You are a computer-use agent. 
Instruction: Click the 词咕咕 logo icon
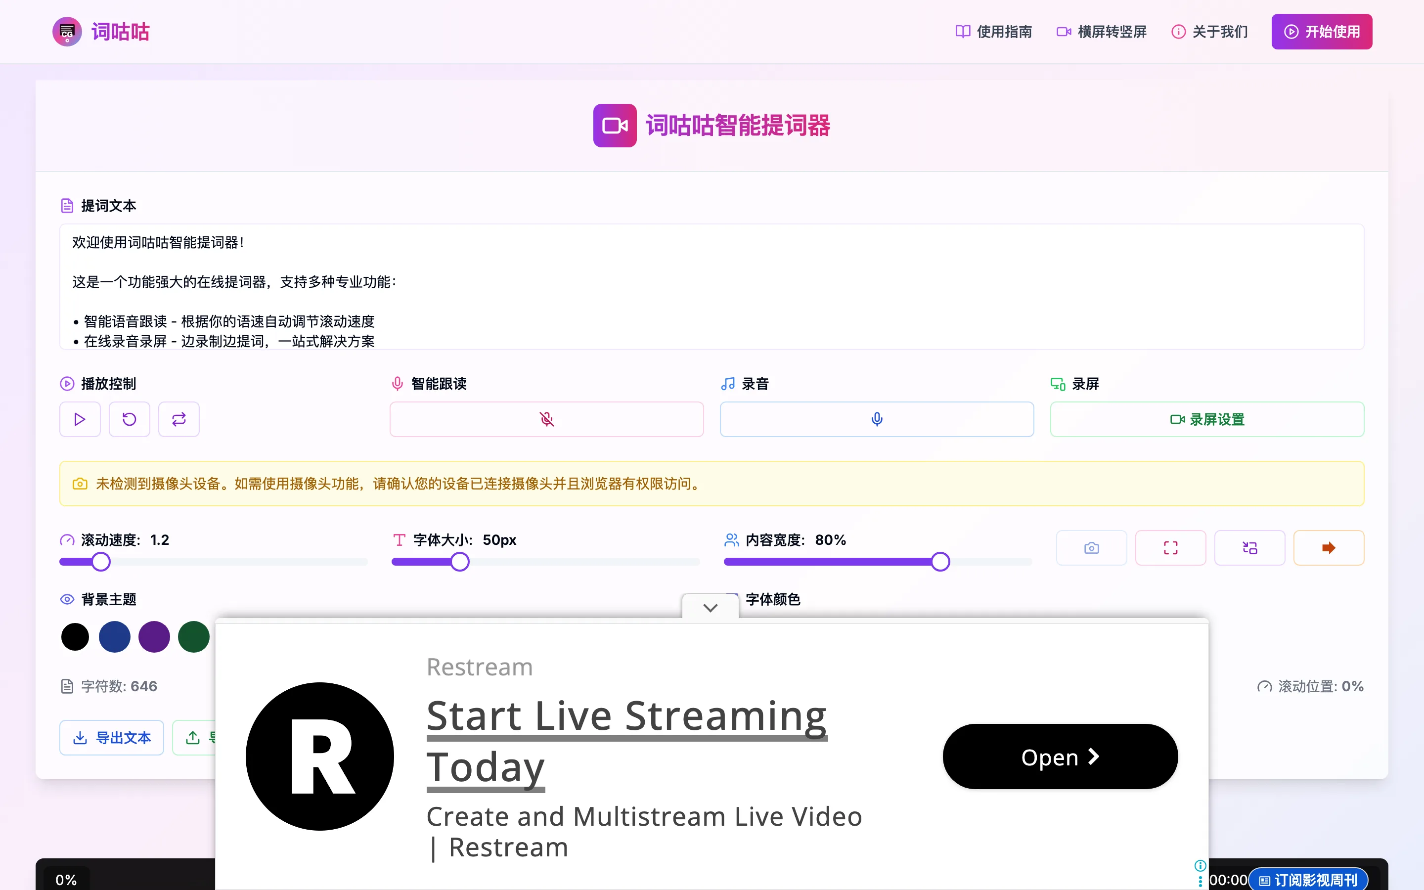coord(67,31)
